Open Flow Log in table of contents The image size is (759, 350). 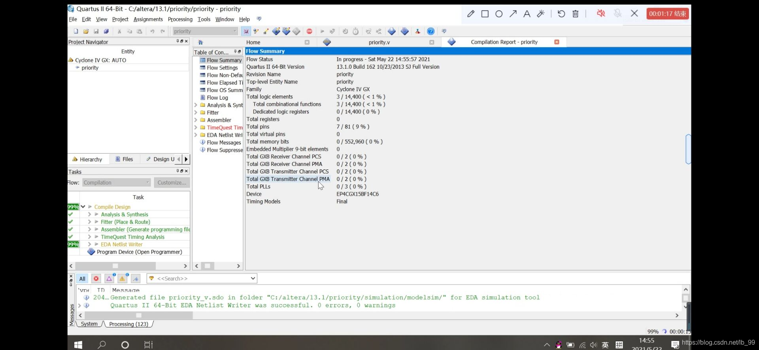click(217, 98)
